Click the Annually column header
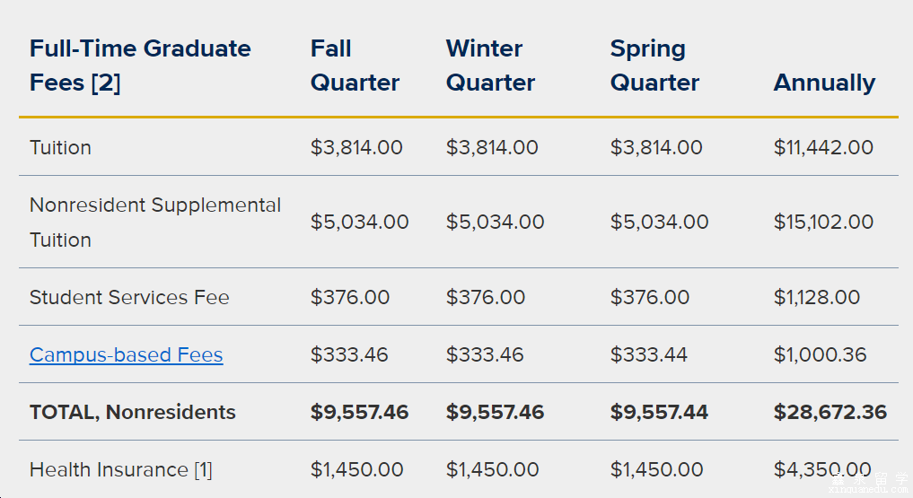 824,83
